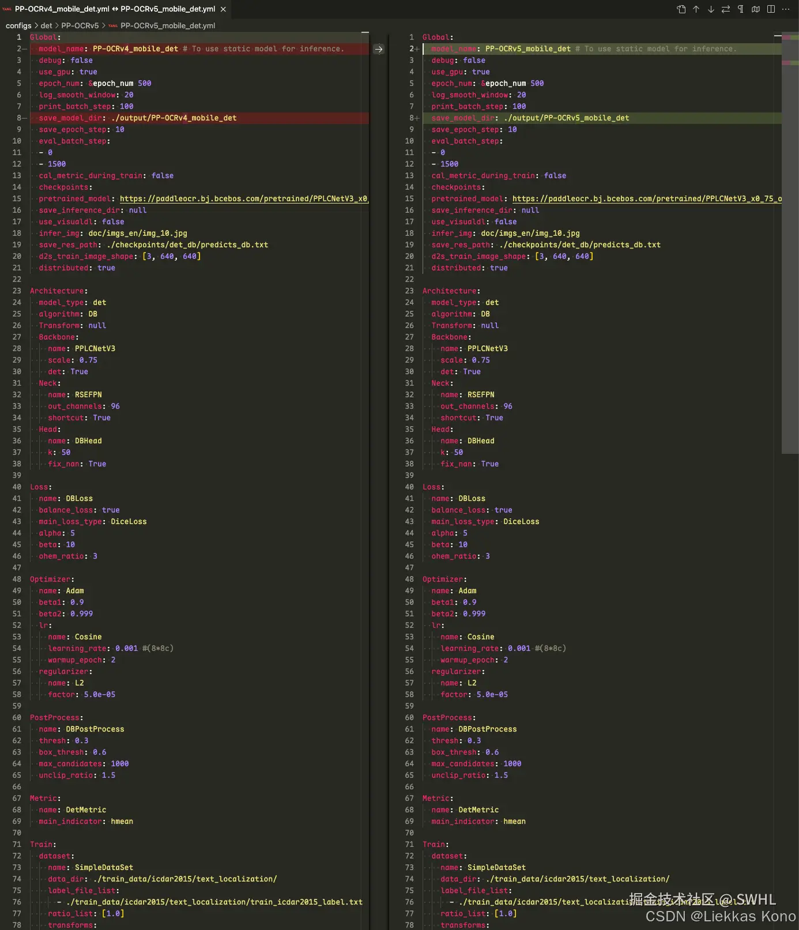The width and height of the screenshot is (799, 930).
Task: Toggle whitespace trimming via the pilcrow icon
Action: pyautogui.click(x=741, y=9)
